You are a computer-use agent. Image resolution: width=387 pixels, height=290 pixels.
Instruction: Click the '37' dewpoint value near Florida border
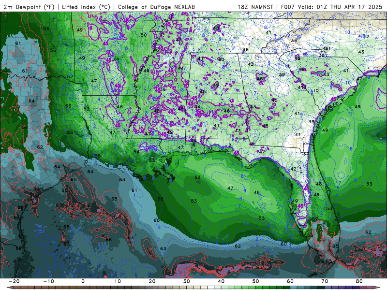[x=306, y=154]
